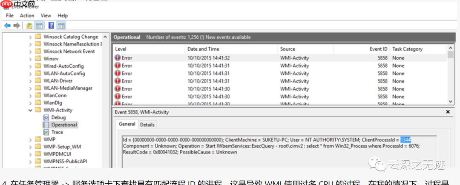Expand the Winsrv node
This screenshot has height=185, width=460.
click(x=30, y=59)
